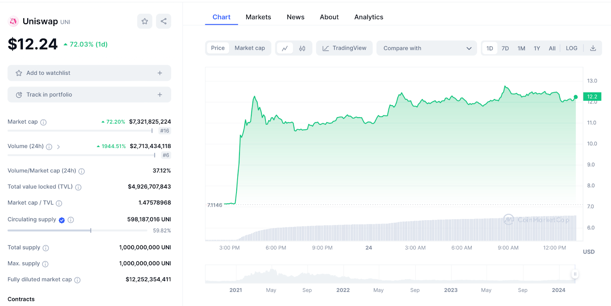Click the market cap rank bar

80,131
